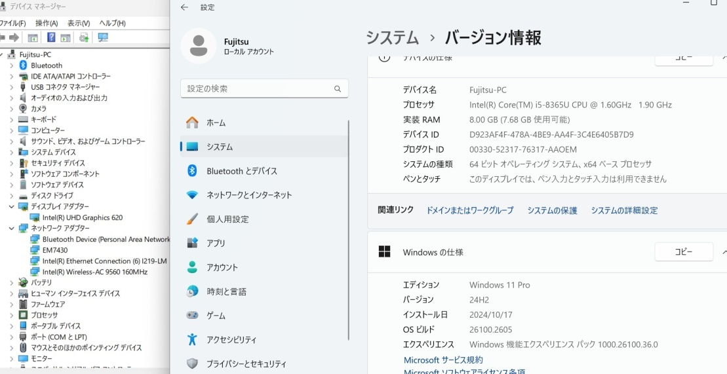Image resolution: width=727 pixels, height=374 pixels.
Task: Open the View (表示) menu
Action: click(x=79, y=23)
